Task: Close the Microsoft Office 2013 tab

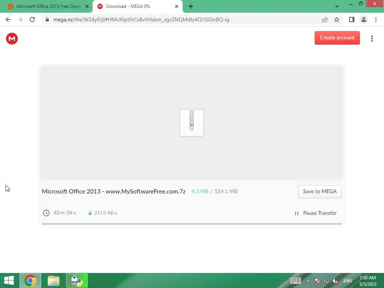Action: click(x=87, y=6)
